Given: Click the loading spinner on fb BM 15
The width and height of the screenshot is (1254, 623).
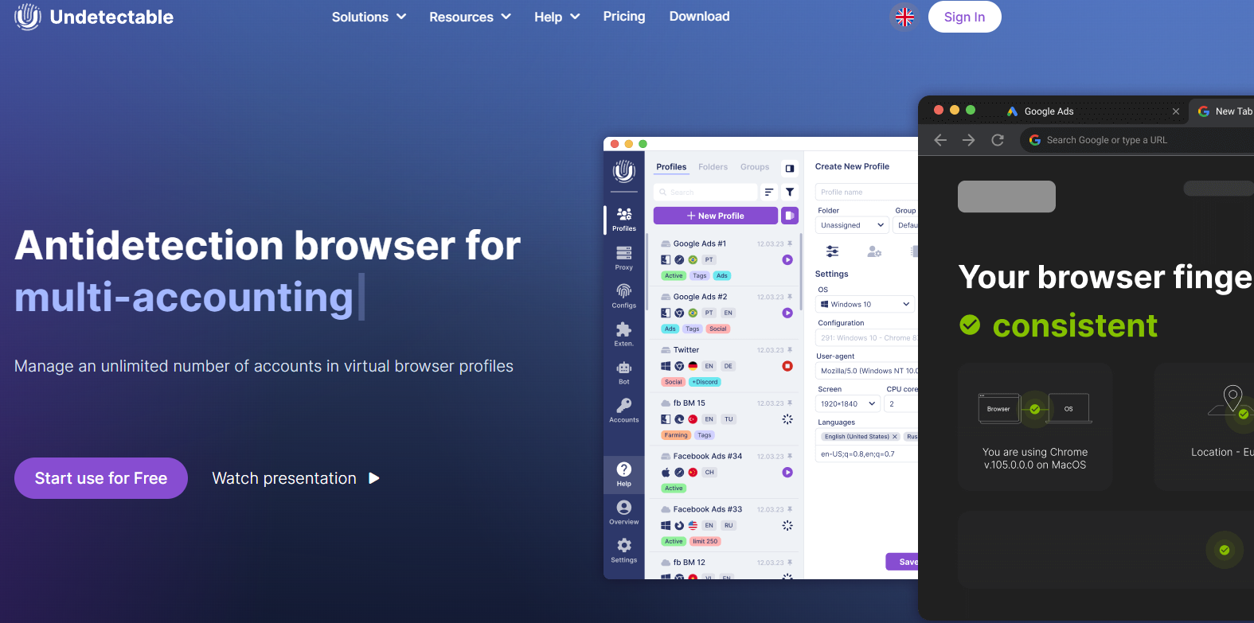Looking at the screenshot, I should point(787,419).
